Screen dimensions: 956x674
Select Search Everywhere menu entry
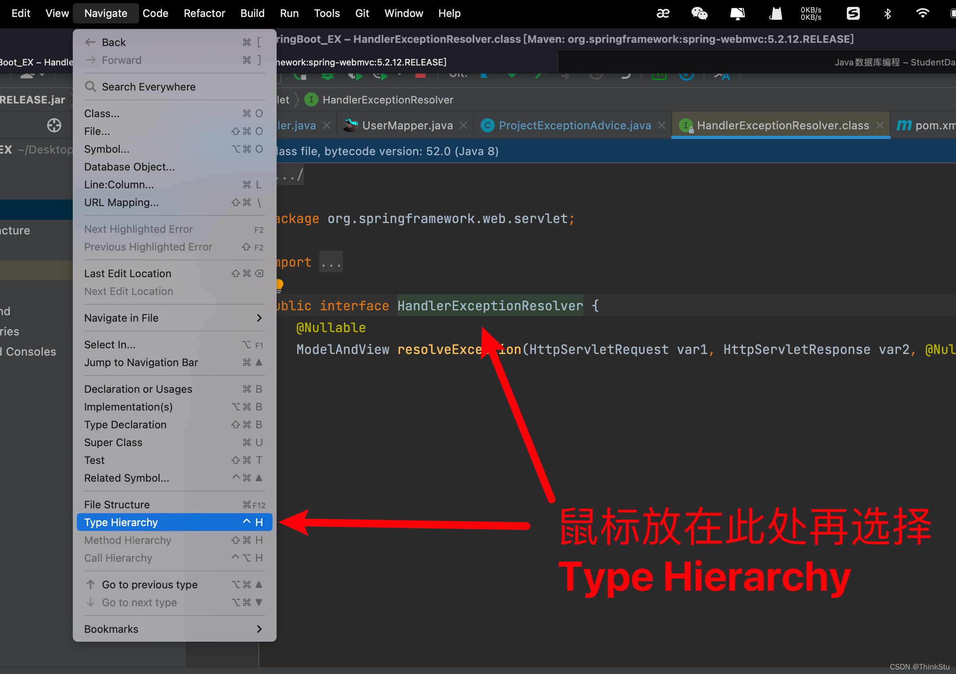click(148, 86)
